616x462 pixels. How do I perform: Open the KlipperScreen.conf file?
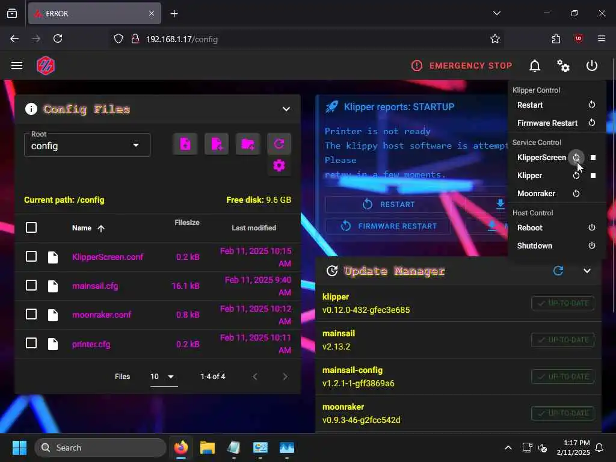tap(108, 257)
